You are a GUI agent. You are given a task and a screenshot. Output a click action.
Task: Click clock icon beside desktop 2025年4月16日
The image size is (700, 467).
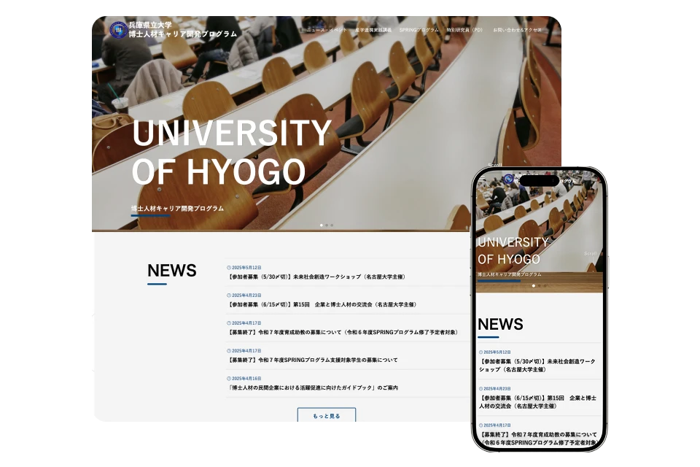point(229,379)
